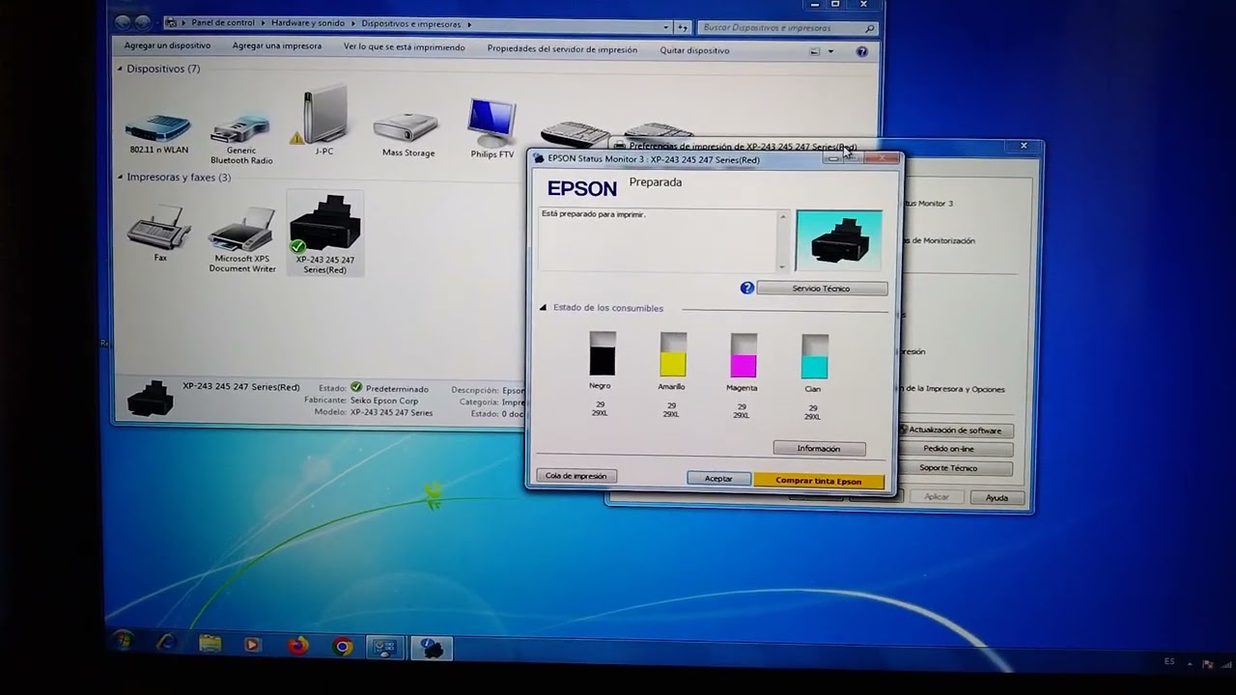Image resolution: width=1236 pixels, height=695 pixels.
Task: Click Hardware y sonido breadcrumb
Action: 308,23
